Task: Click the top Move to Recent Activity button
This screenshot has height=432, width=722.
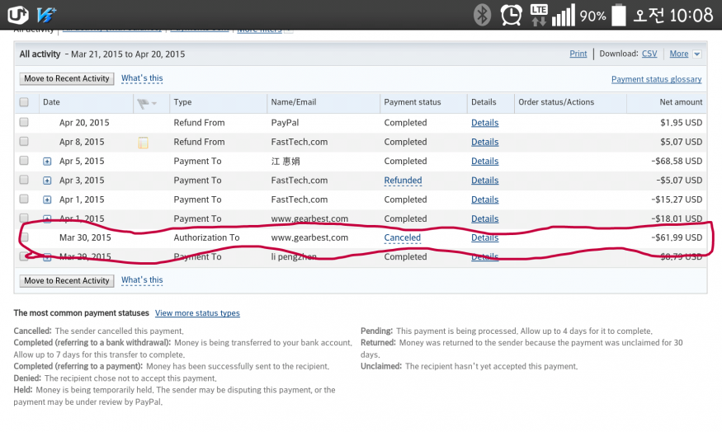Action: point(67,78)
